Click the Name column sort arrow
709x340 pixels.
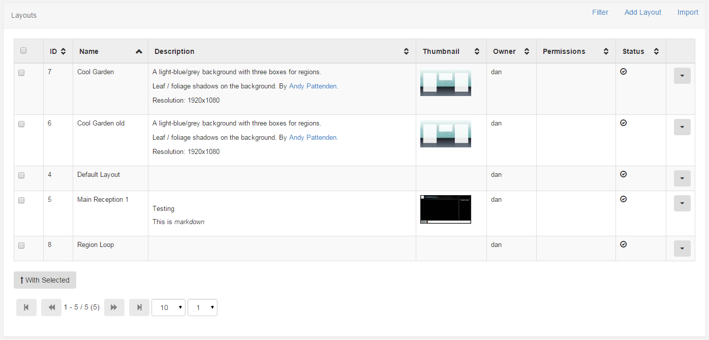139,51
